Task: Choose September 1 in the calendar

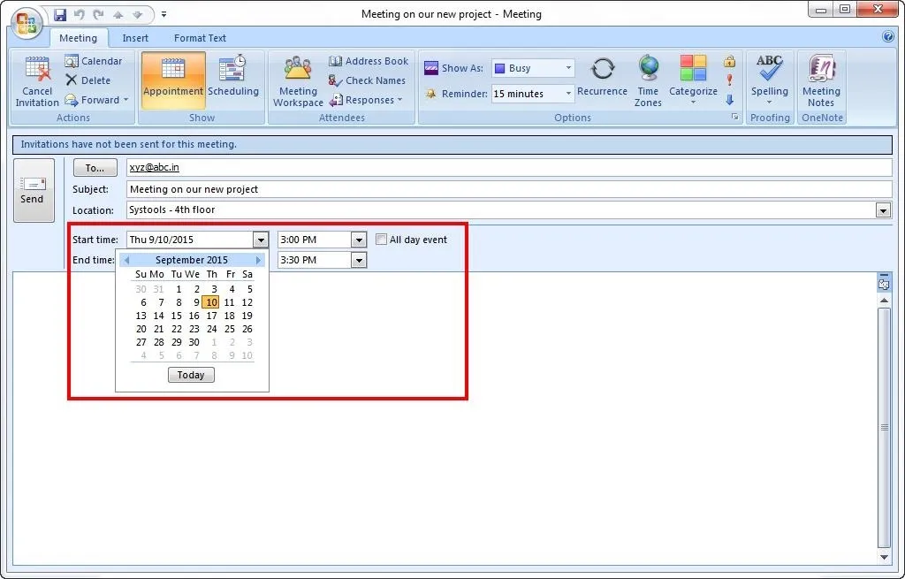Action: point(179,289)
